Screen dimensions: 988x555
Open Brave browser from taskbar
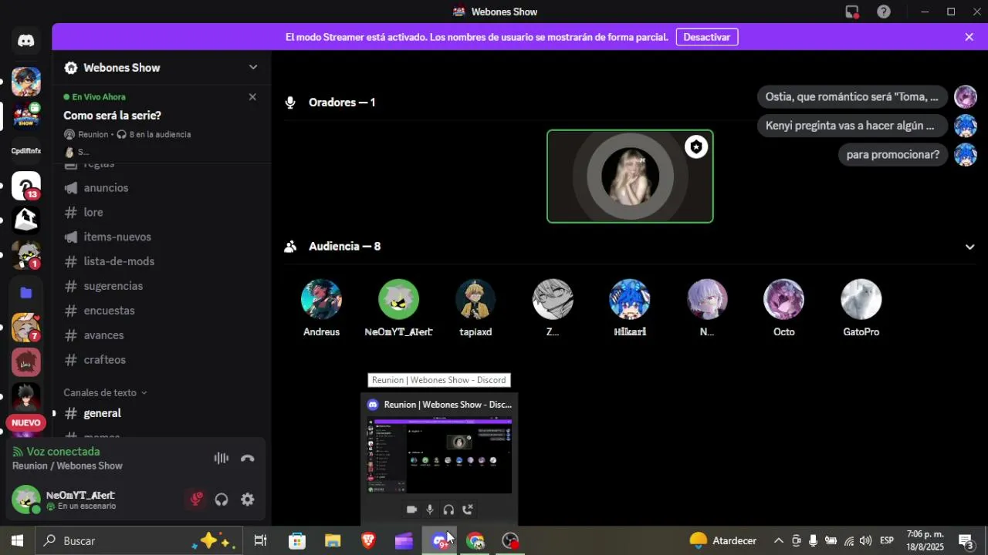tap(368, 540)
